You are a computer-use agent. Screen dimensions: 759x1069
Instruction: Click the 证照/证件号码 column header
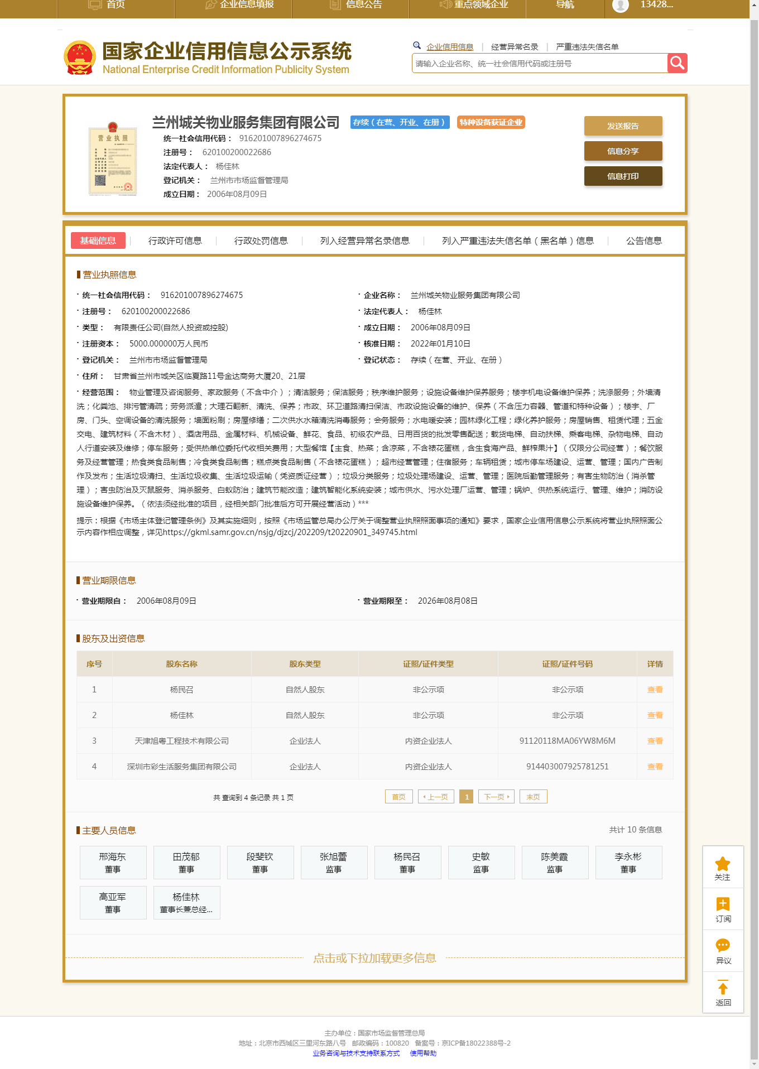[x=568, y=664]
